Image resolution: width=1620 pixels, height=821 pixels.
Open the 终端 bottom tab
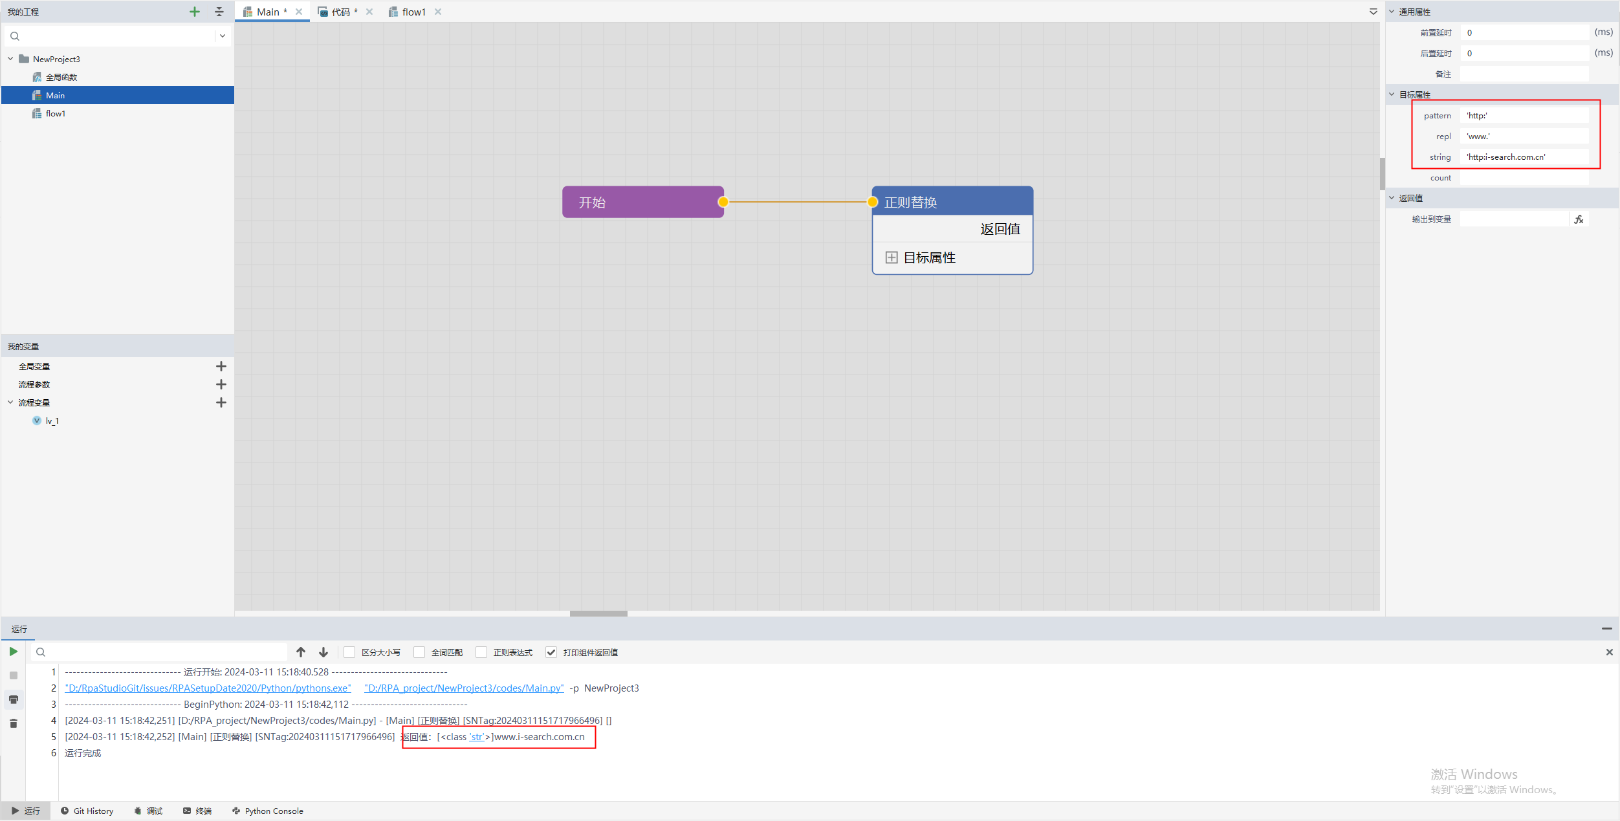pyautogui.click(x=197, y=811)
